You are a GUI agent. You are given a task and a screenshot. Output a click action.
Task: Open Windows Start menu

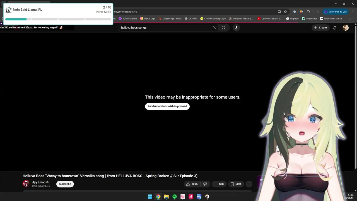(150, 197)
